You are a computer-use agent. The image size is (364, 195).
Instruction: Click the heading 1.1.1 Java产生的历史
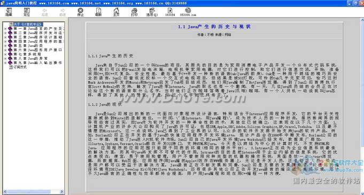[x=111, y=56]
